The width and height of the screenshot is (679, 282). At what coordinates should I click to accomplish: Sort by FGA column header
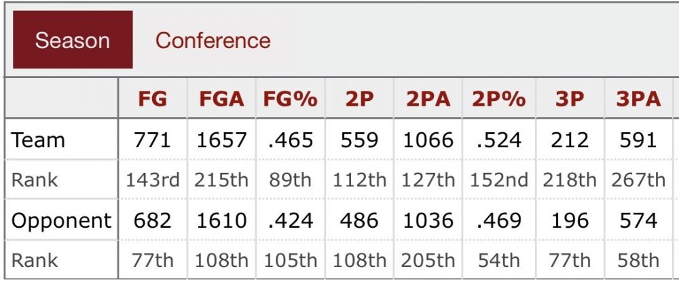(221, 99)
